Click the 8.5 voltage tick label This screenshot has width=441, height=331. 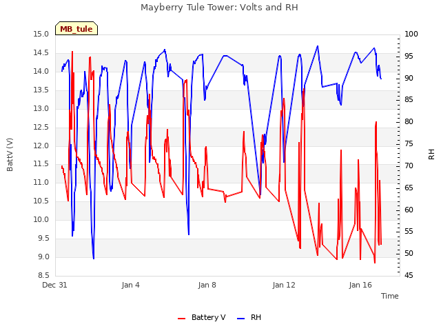43,275
